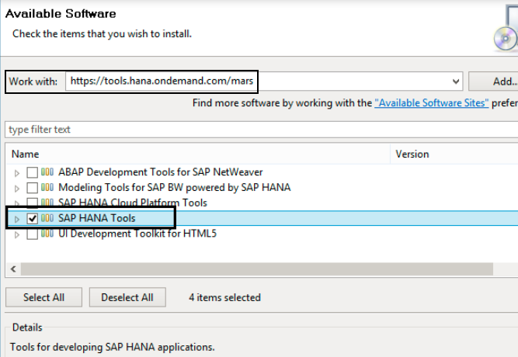Click the horizontal scrollbar in software list
The height and width of the screenshot is (357, 518).
click(x=256, y=269)
